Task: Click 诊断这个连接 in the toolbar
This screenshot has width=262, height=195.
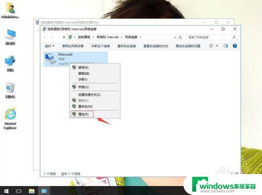Action: (x=101, y=46)
